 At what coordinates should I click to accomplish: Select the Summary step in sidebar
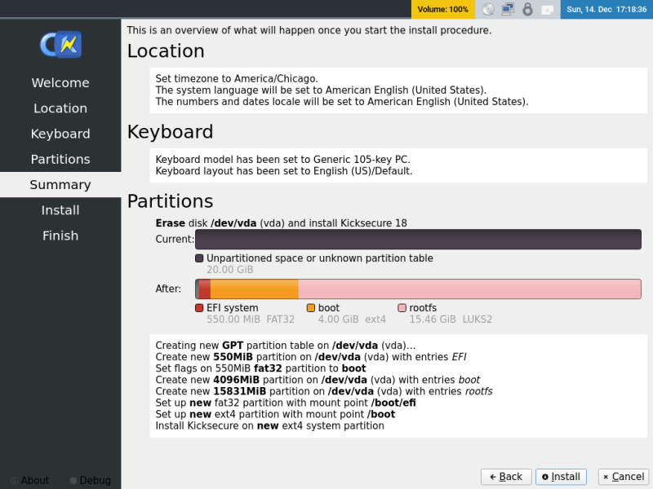click(x=60, y=184)
